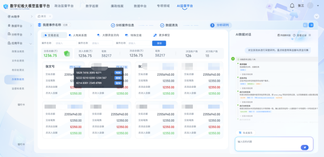Go to 数据中台 in top navigation
Image resolution: width=324 pixels, height=157 pixels.
[x=140, y=6]
